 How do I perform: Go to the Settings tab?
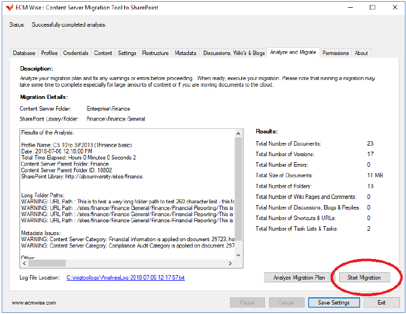pos(127,53)
